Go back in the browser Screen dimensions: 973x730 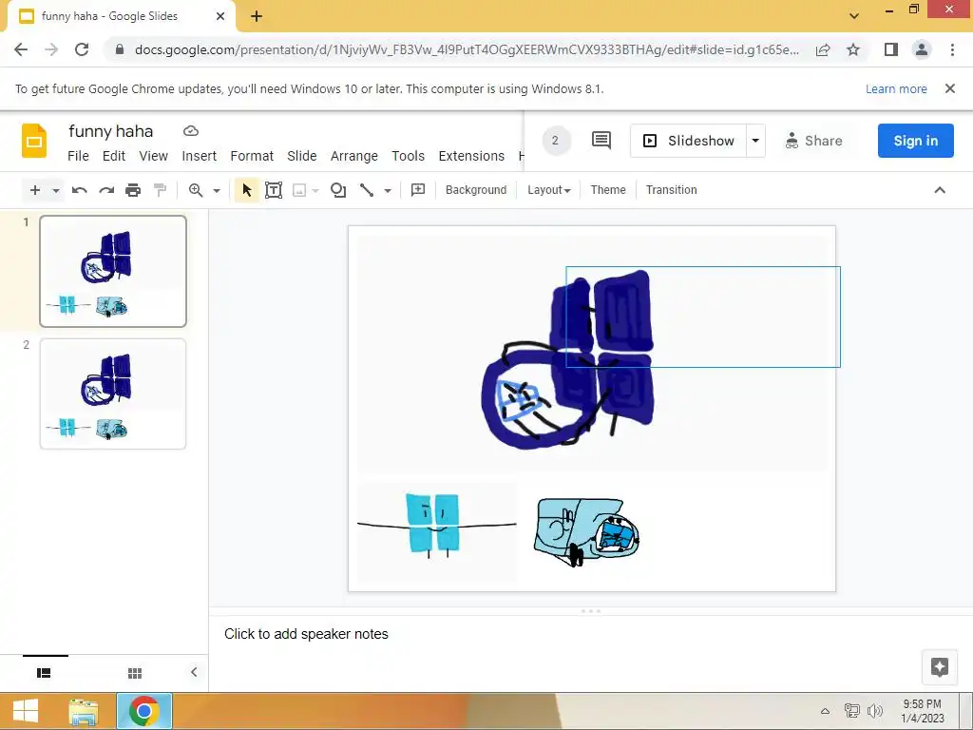tap(21, 49)
